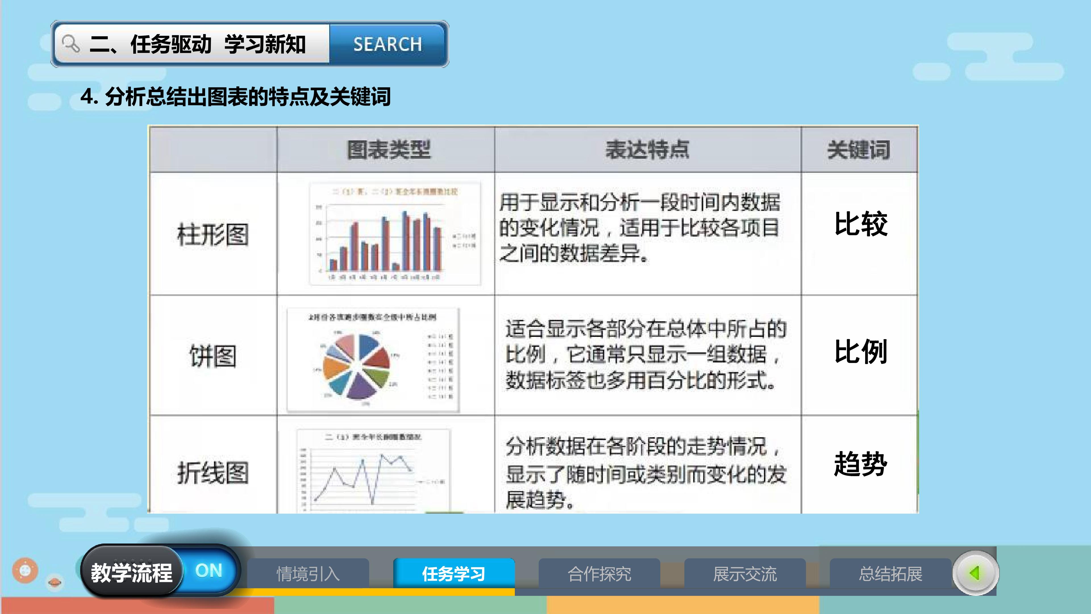Viewport: 1091px width, 614px height.
Task: Click the green back arrow button
Action: 975,573
